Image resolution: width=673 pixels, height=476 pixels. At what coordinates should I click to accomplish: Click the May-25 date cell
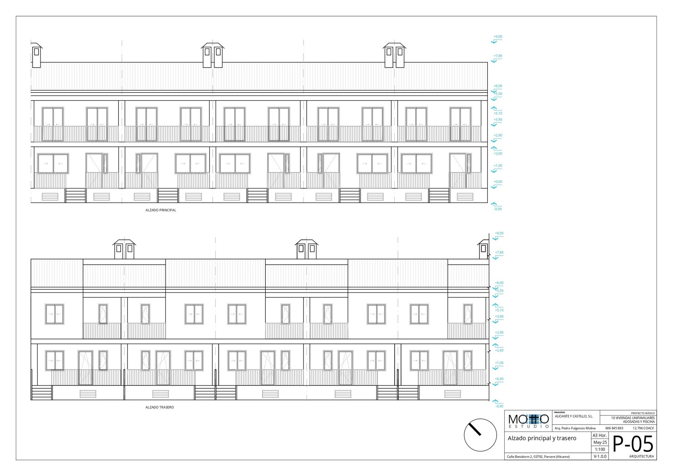tap(600, 442)
